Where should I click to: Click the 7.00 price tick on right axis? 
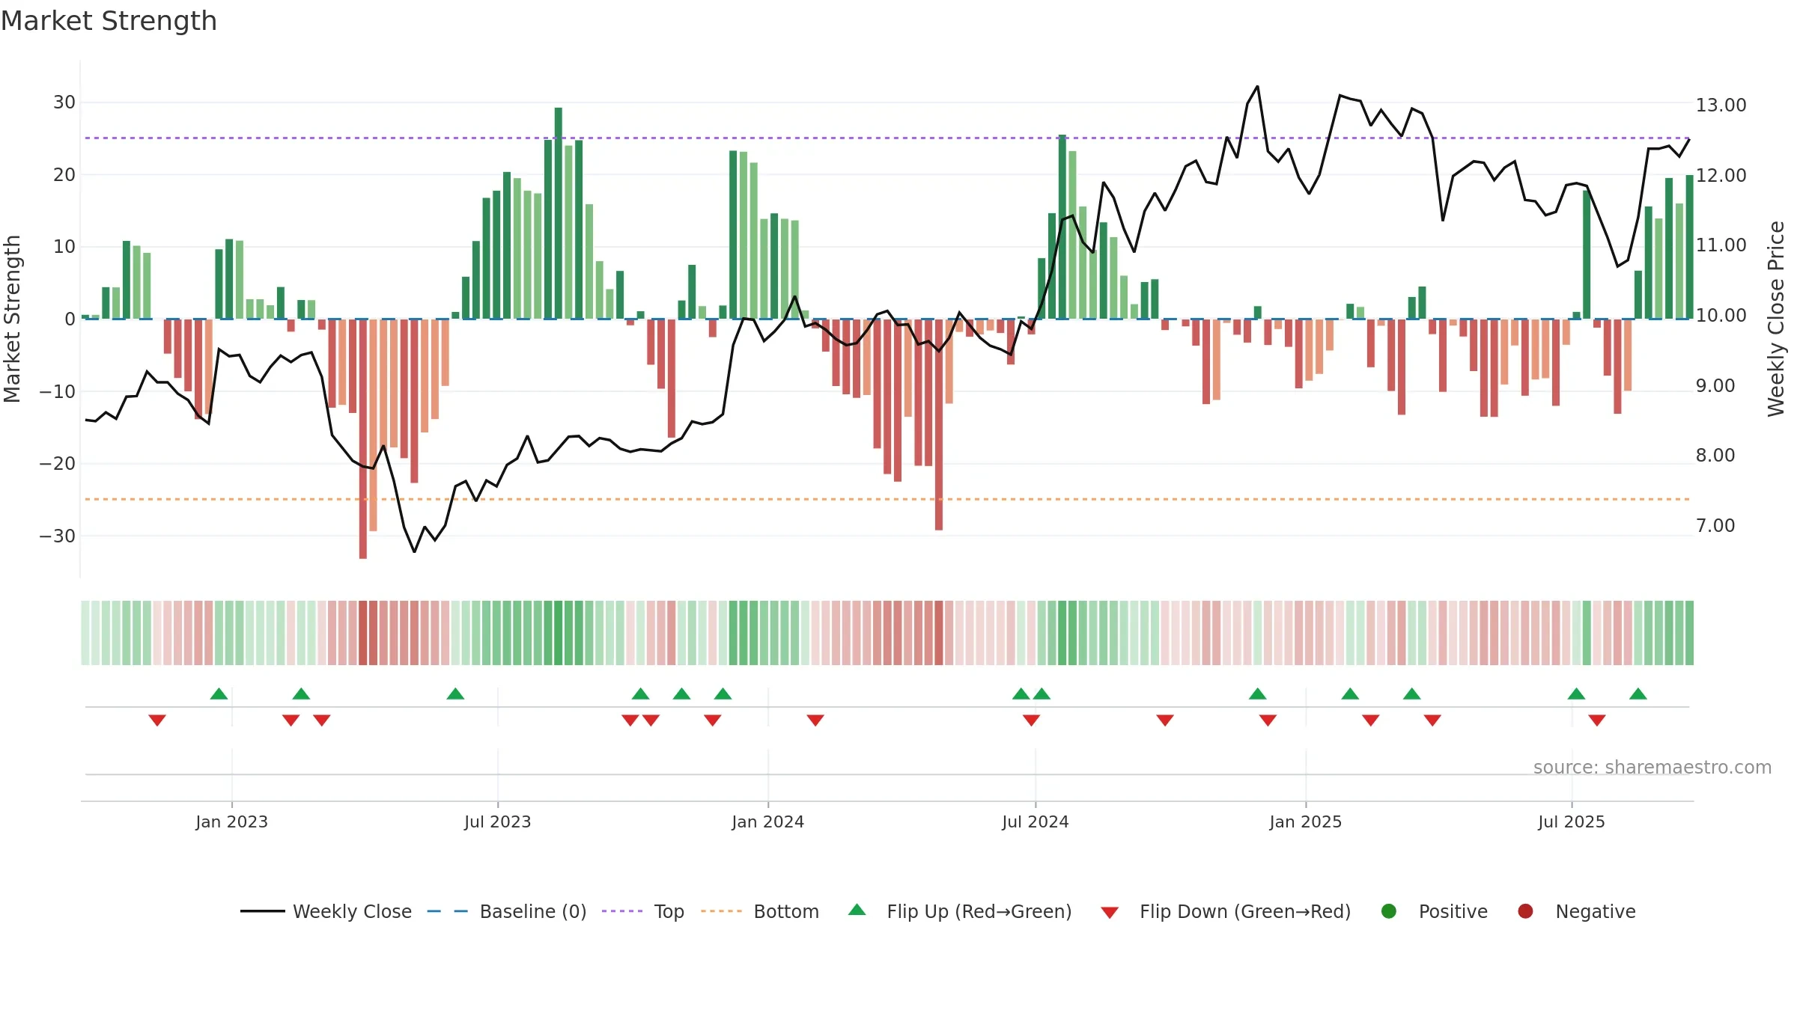[1715, 526]
